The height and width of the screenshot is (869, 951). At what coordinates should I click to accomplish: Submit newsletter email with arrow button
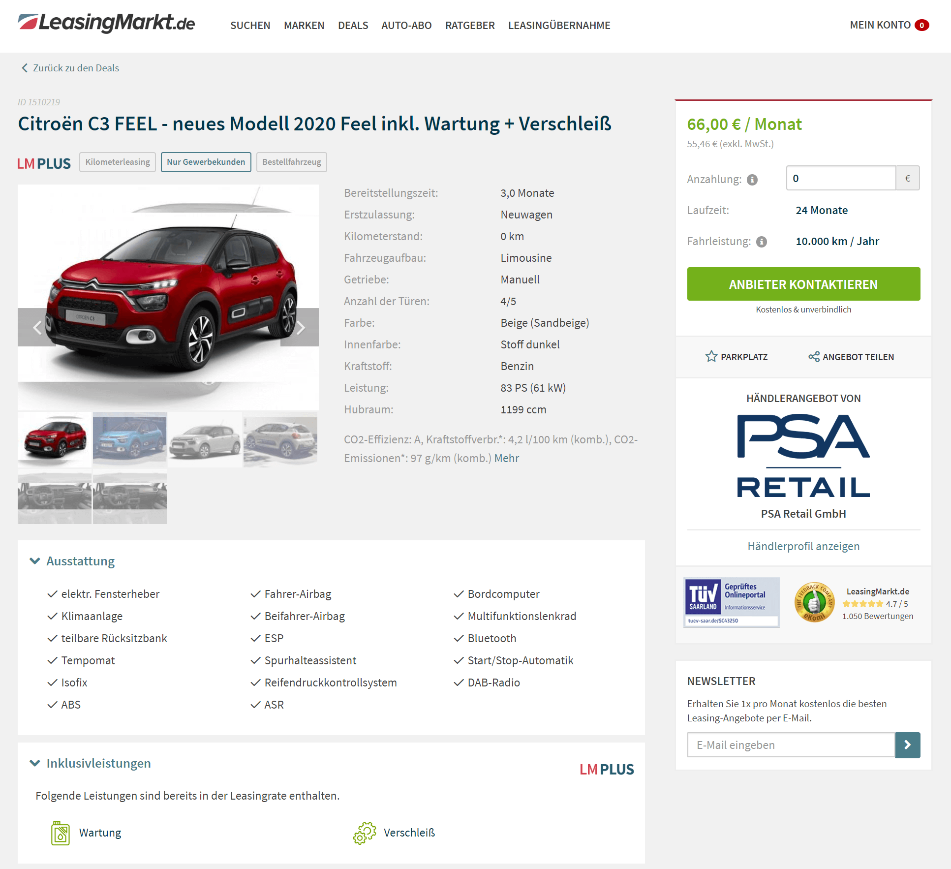click(x=908, y=745)
